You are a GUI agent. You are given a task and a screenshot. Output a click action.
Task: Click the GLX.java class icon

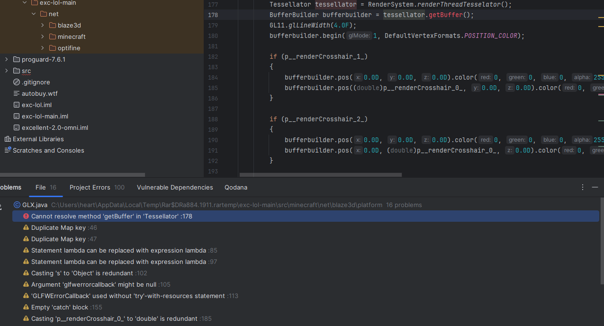pyautogui.click(x=17, y=205)
